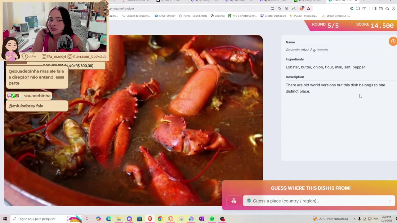Open Task View on the taskbar
Image resolution: width=397 pixels, height=223 pixels.
[x=88, y=219]
